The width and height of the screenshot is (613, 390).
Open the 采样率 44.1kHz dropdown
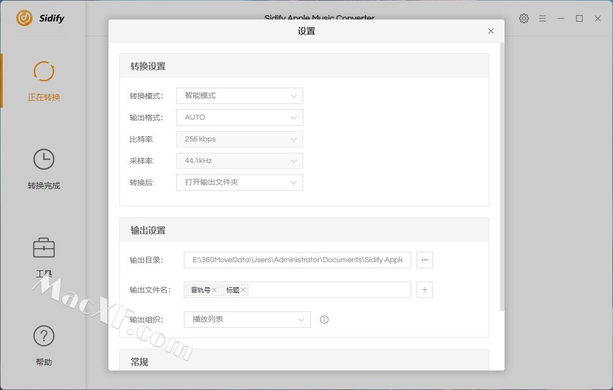click(x=240, y=161)
